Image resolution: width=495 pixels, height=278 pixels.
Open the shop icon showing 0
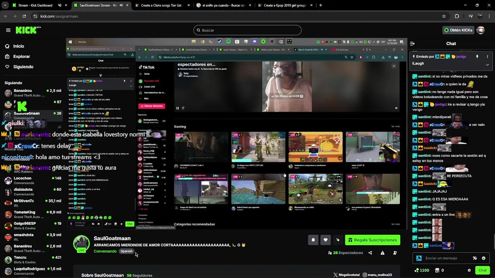[x=439, y=270]
